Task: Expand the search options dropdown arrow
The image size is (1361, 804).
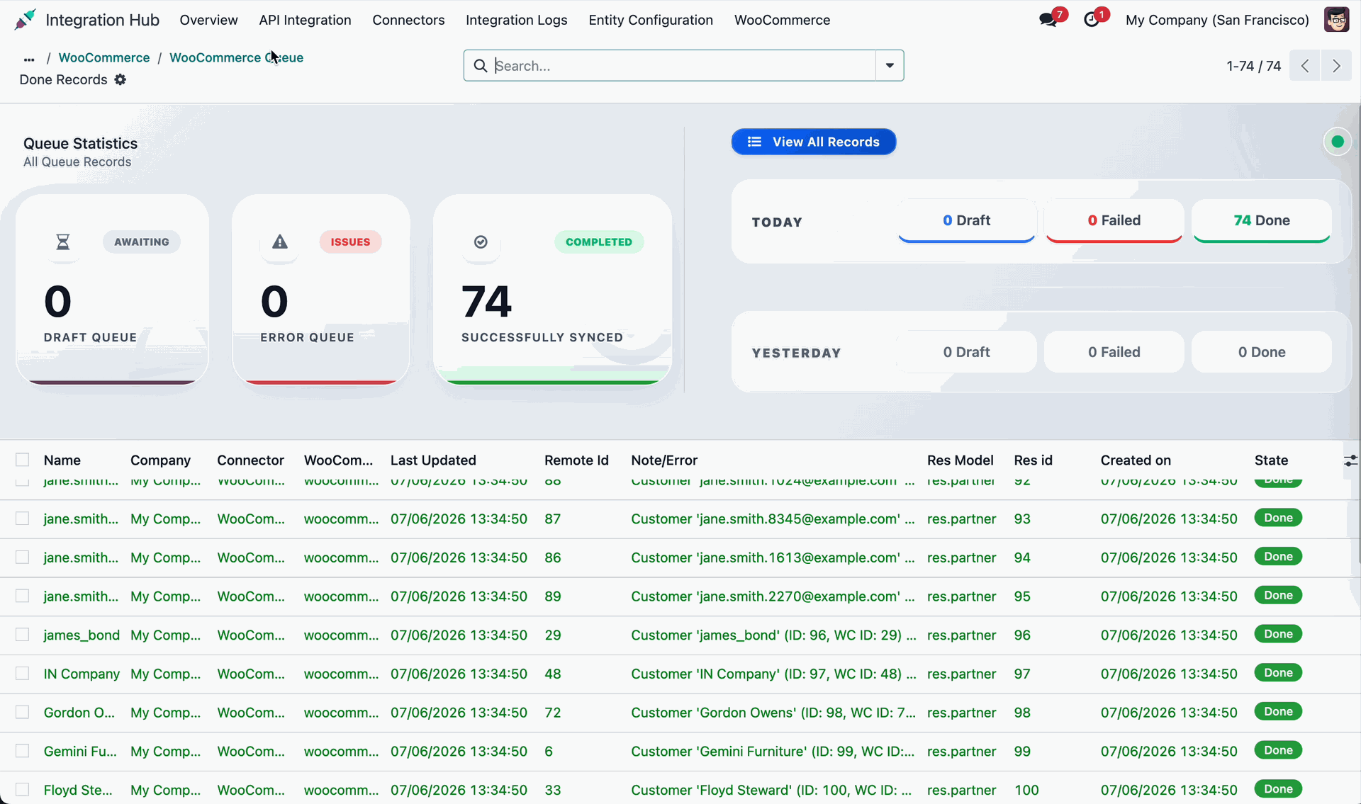Action: [x=890, y=66]
